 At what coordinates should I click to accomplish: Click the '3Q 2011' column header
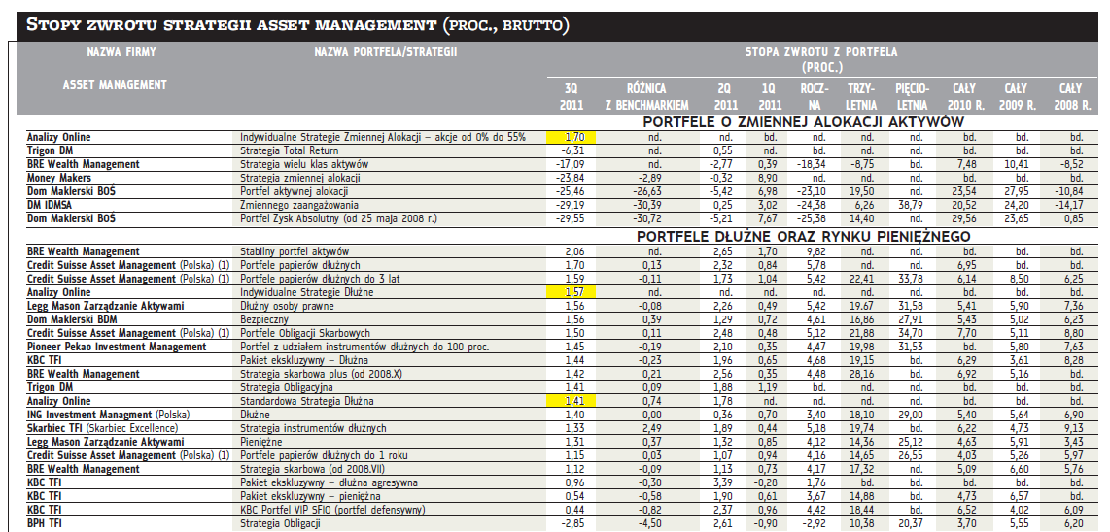(x=572, y=97)
